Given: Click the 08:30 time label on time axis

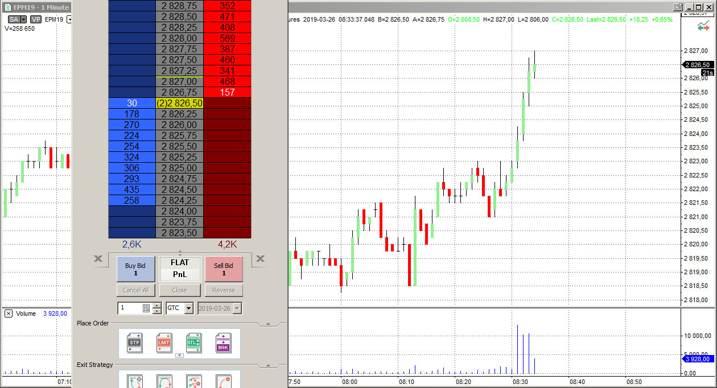Looking at the screenshot, I should tap(520, 382).
